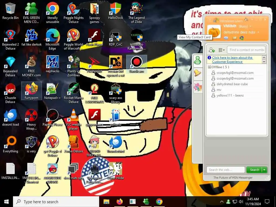Viewport: 276px width, 207px height.
Task: Open contact list view options dropdown
Action: [222, 50]
